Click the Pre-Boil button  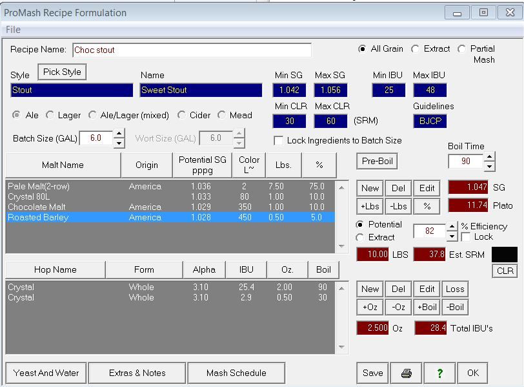coord(378,162)
